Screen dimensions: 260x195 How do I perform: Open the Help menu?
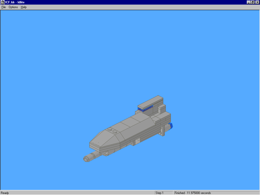24,7
